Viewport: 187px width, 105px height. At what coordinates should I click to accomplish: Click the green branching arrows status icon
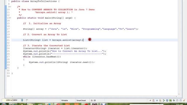click(x=164, y=100)
